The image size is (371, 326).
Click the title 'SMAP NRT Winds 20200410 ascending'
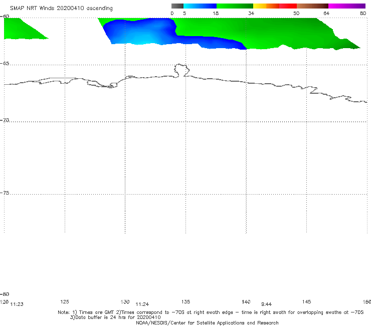pos(61,8)
